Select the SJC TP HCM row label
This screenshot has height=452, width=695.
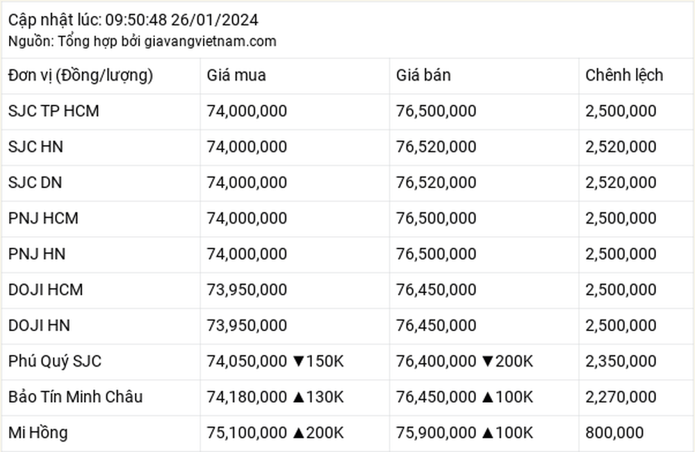(x=54, y=111)
